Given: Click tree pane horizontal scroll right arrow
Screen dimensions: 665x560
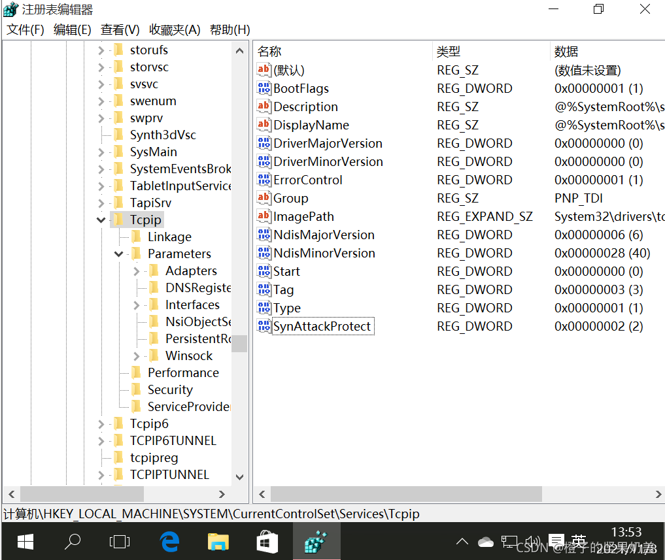Looking at the screenshot, I should pos(222,494).
